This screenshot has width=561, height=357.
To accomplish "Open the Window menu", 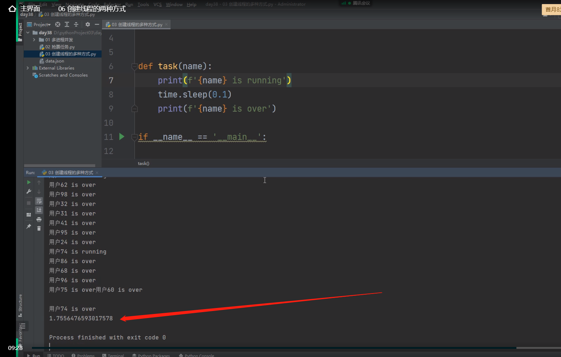I will coord(174,4).
